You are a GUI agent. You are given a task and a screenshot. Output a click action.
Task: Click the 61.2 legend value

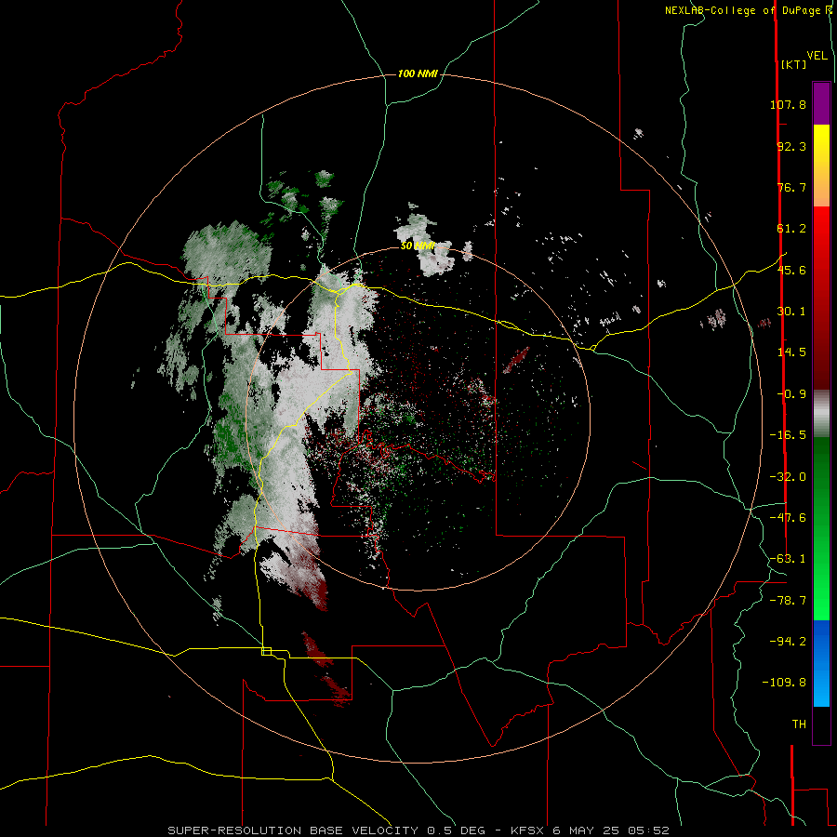[791, 229]
